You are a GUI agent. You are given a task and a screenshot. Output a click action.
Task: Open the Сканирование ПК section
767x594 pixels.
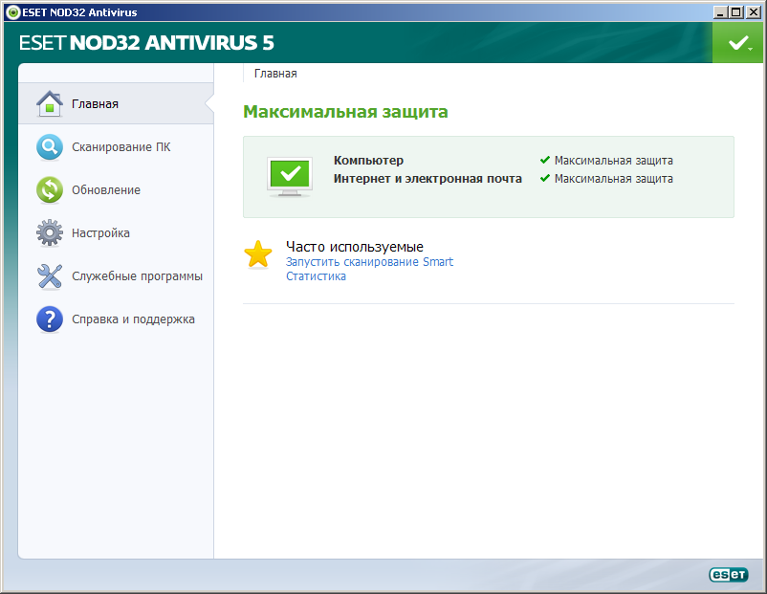pyautogui.click(x=121, y=146)
